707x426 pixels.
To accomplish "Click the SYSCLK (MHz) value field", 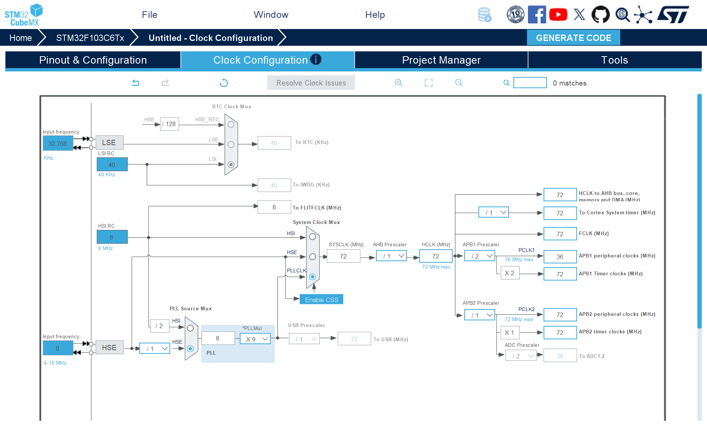I will [x=343, y=256].
